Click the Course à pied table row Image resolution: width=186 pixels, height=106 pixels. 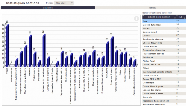point(164,32)
